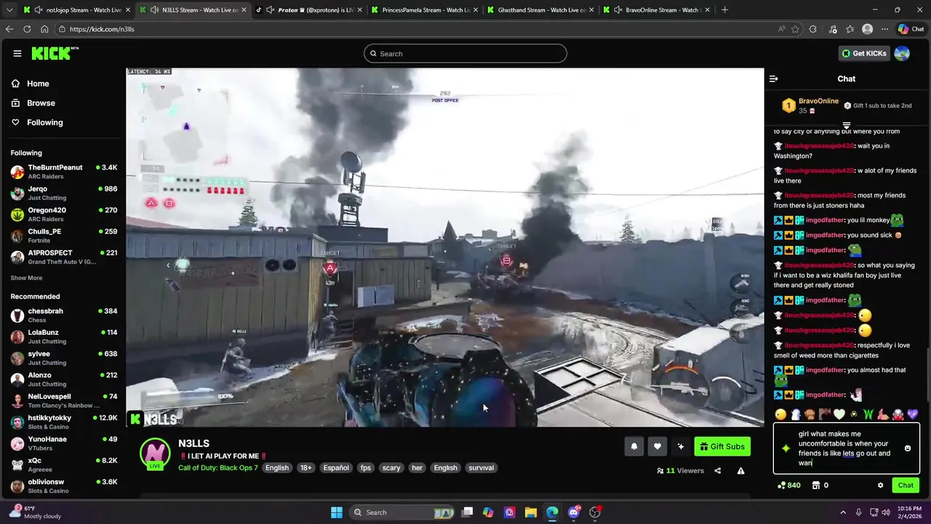Click the sparkle icon beside Gift Subs
The height and width of the screenshot is (524, 931).
[x=680, y=447]
